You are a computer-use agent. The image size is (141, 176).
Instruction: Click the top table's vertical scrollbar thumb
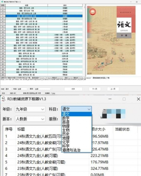coord(84,7)
